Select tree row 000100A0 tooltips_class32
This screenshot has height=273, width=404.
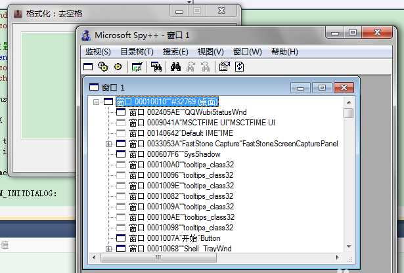coord(181,165)
